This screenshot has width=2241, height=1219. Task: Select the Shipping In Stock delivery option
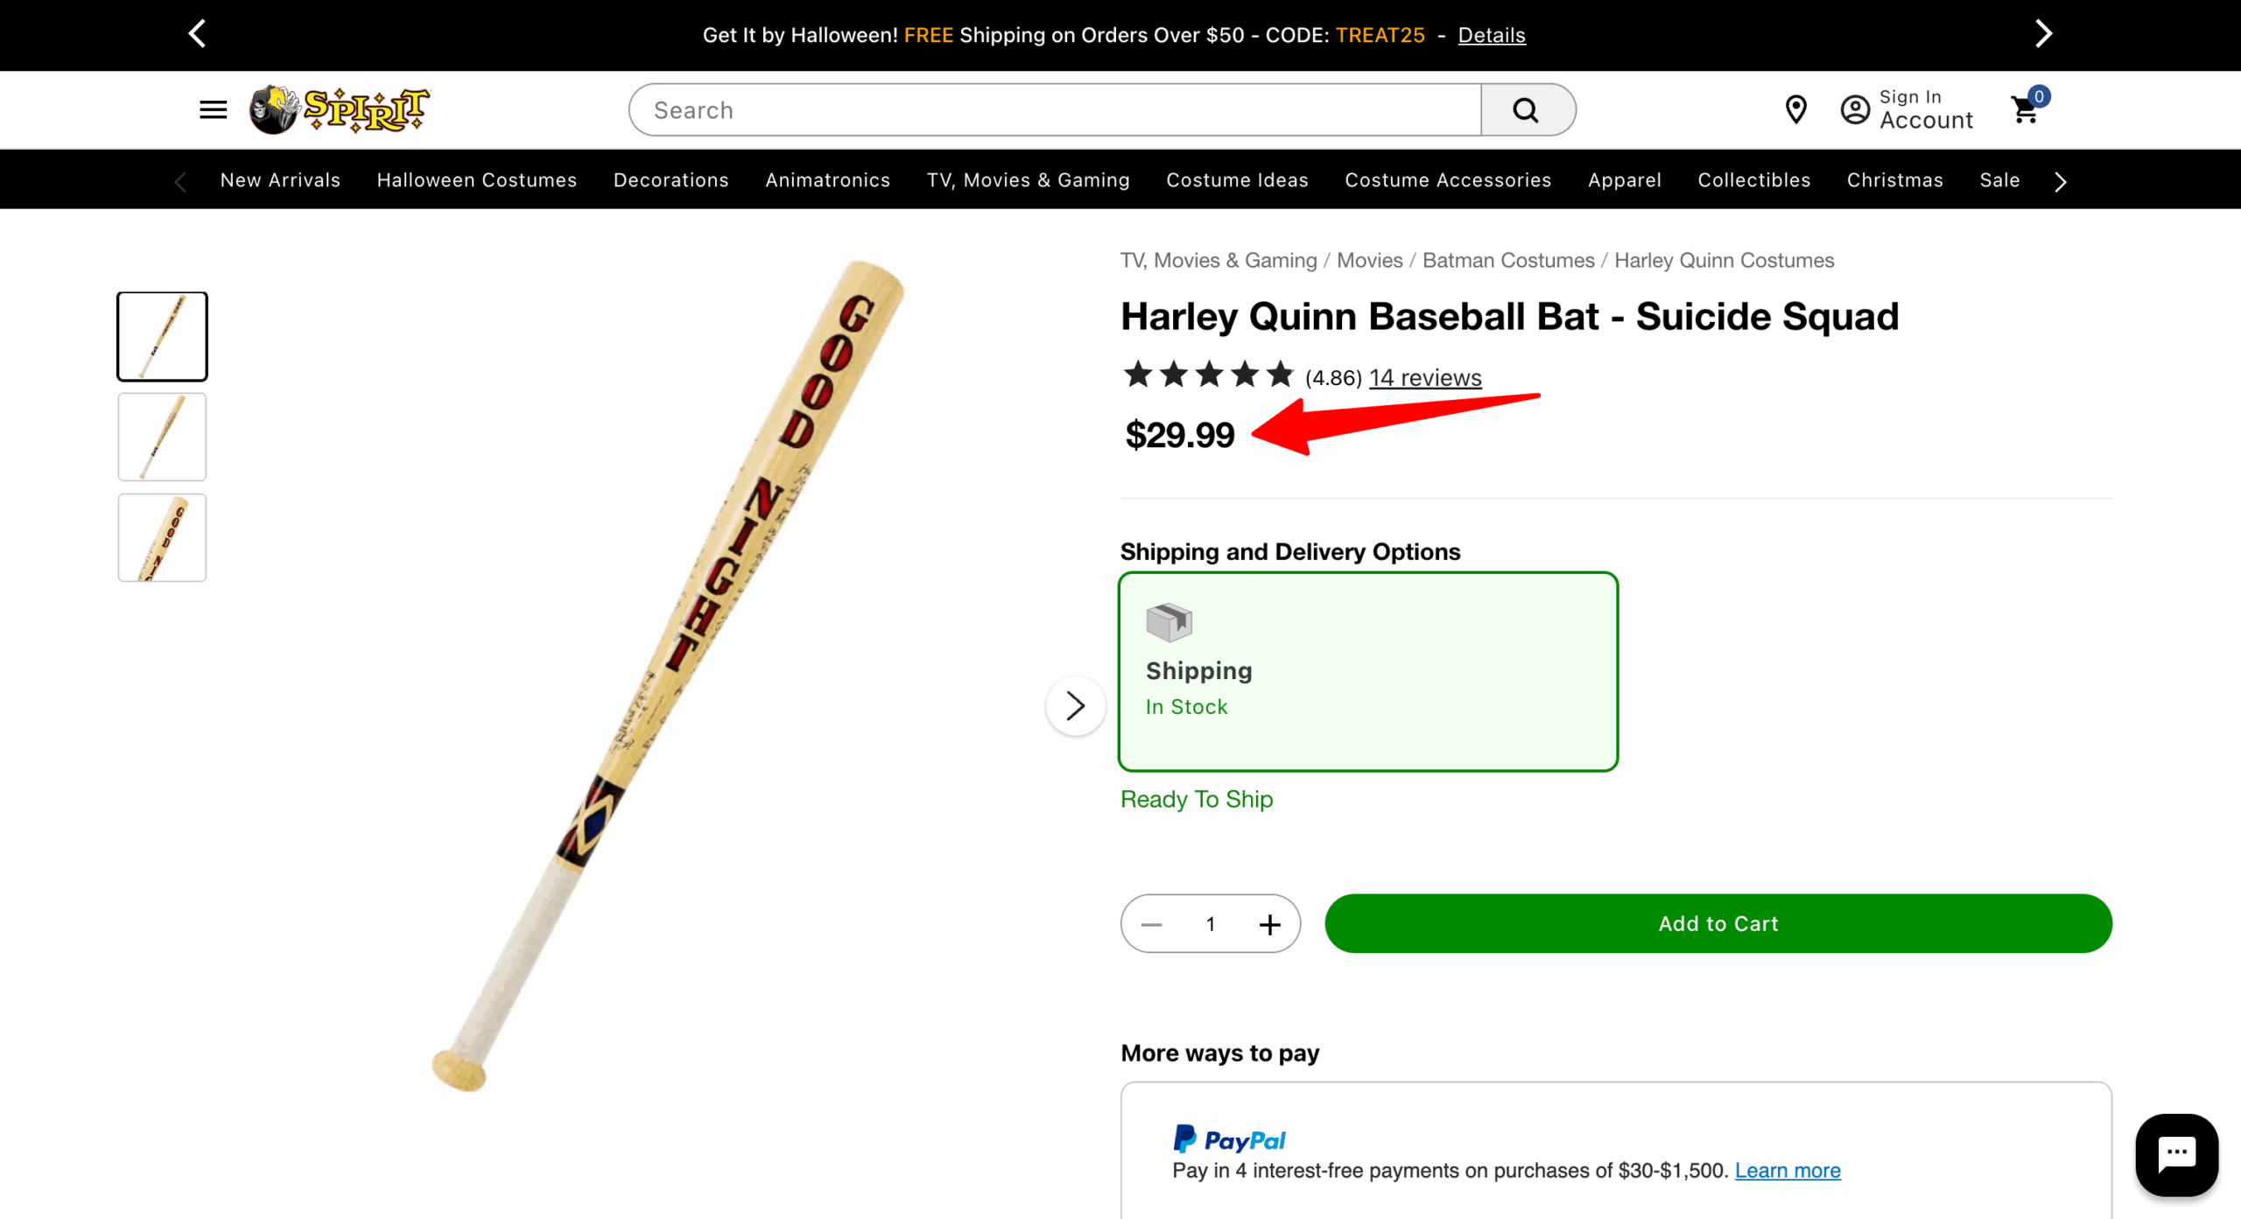point(1367,671)
